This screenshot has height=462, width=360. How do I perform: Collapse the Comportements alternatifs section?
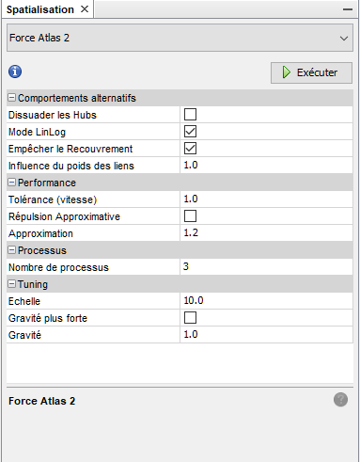(11, 98)
